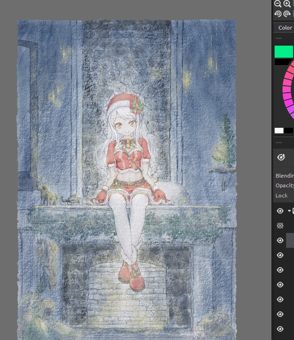Screen dimensions: 294x340
Task: Toggle eye icon of bottom visible layer row
Action: [x=280, y=329]
